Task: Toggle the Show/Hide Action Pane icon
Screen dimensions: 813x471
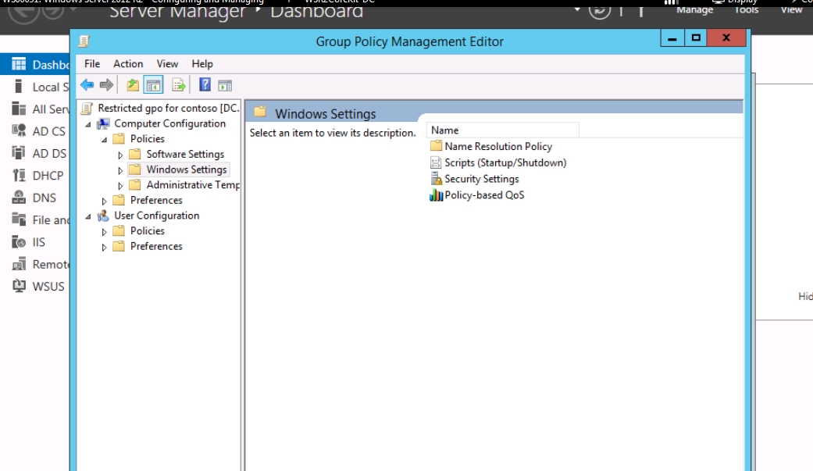Action: point(225,86)
